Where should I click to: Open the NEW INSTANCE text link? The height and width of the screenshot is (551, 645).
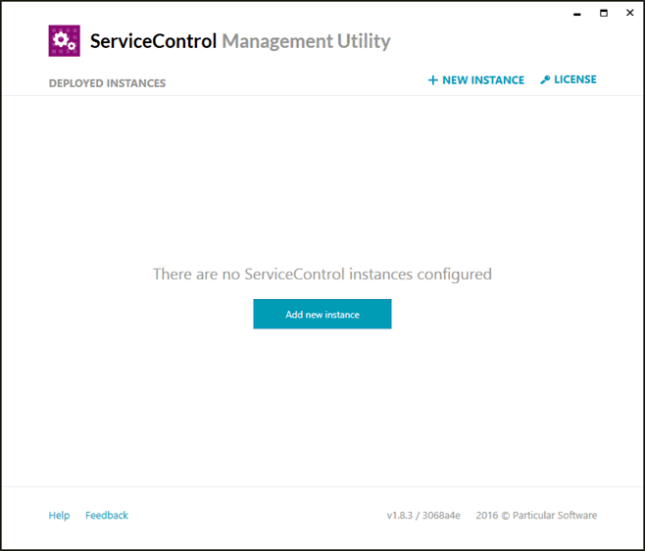pyautogui.click(x=483, y=79)
